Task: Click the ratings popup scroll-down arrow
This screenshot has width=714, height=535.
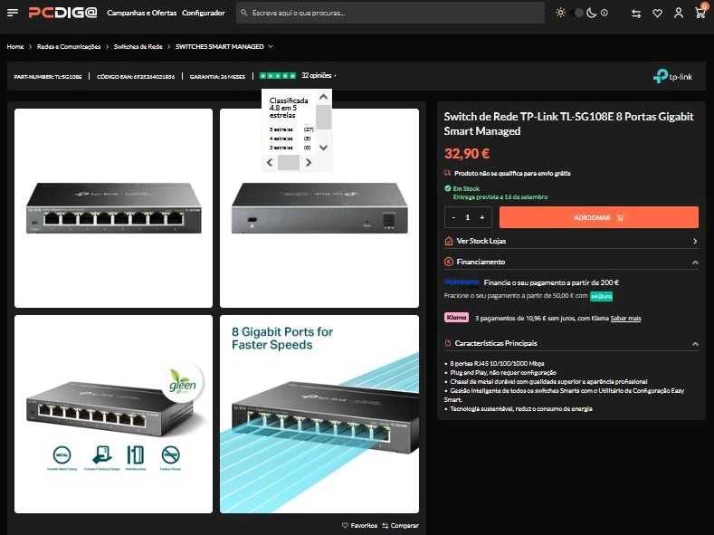Action: (323, 147)
